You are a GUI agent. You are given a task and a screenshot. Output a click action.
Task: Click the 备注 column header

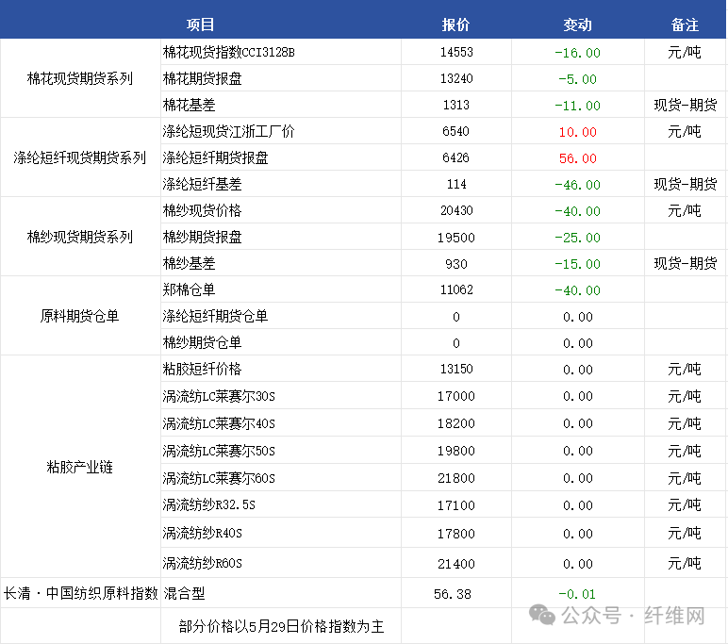pos(685,25)
